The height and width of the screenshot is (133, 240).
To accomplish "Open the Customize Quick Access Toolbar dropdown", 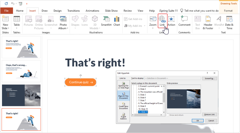I will [27, 4].
